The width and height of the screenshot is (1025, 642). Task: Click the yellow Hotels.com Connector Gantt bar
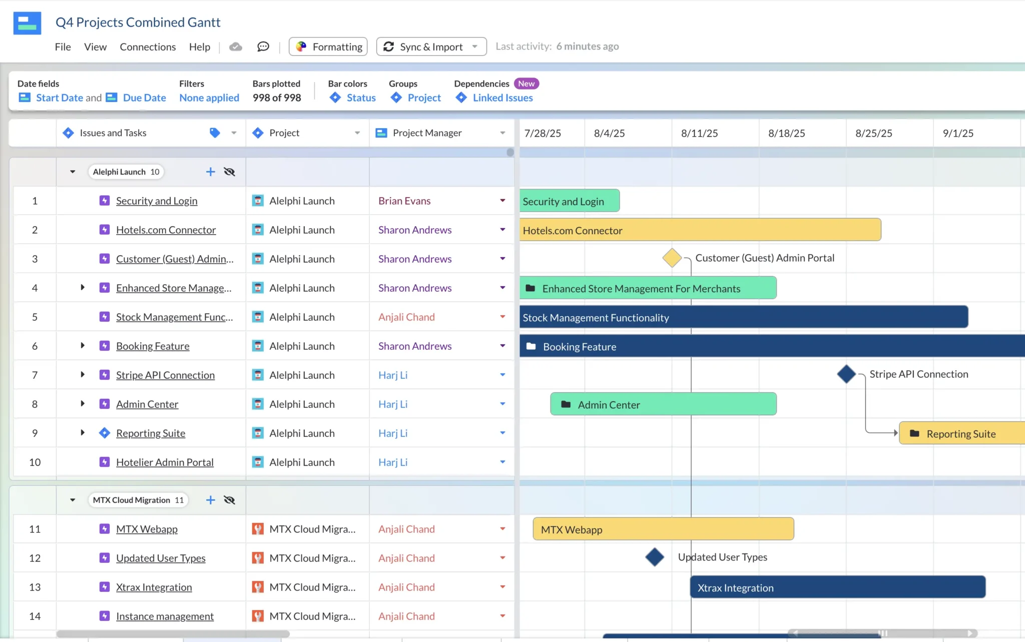pos(700,230)
